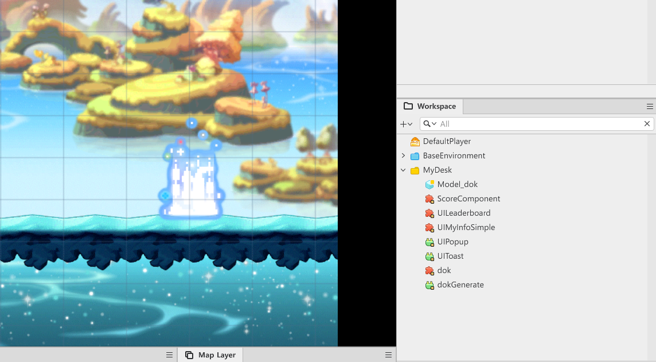The width and height of the screenshot is (656, 362).
Task: Open the search filter magnifier dropdown
Action: pyautogui.click(x=429, y=124)
